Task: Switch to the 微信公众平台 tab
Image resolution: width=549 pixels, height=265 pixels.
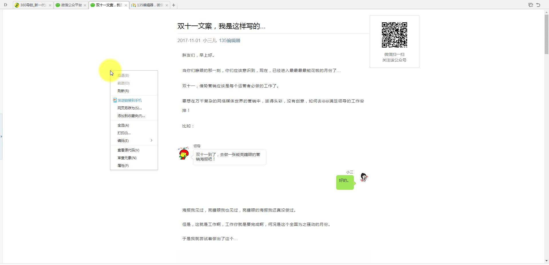Action: [71, 5]
